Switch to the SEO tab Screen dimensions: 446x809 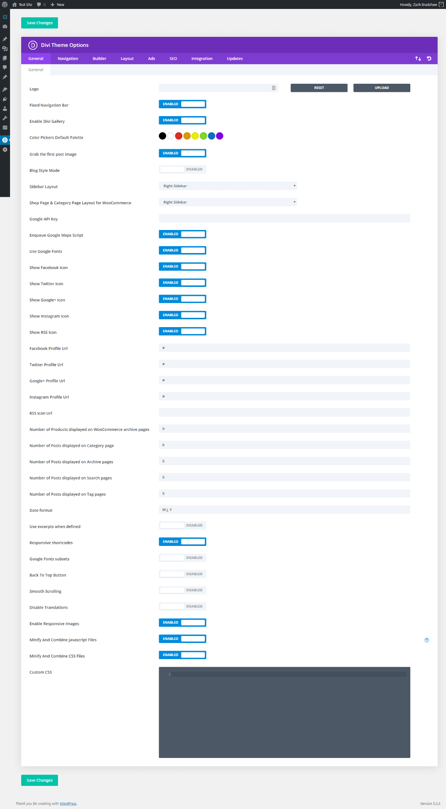click(173, 58)
